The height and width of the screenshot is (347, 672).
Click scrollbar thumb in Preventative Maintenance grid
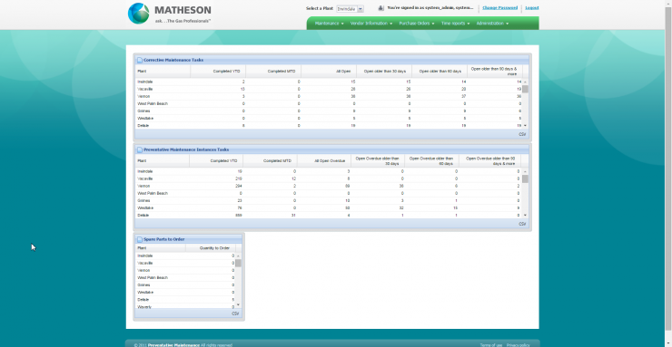click(526, 178)
